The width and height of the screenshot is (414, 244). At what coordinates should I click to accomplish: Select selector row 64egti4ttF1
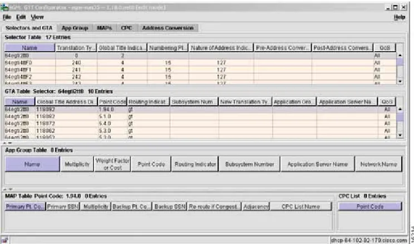pos(200,70)
